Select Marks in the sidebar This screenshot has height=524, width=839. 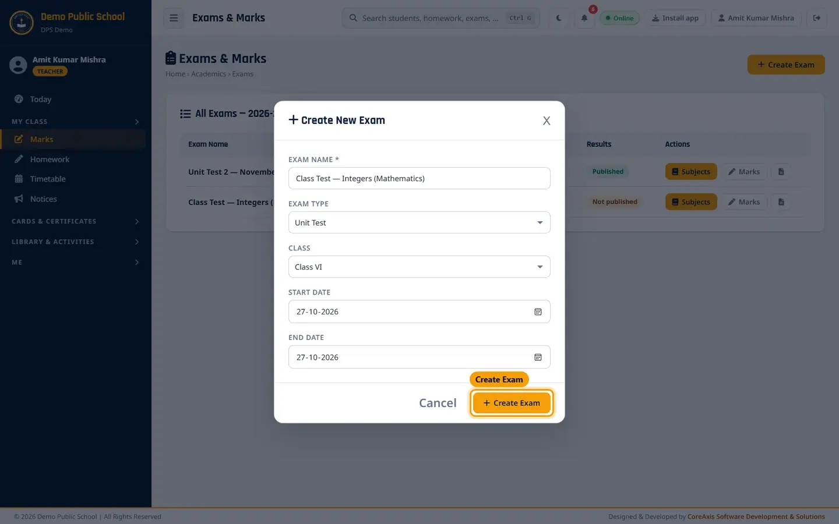[73, 140]
